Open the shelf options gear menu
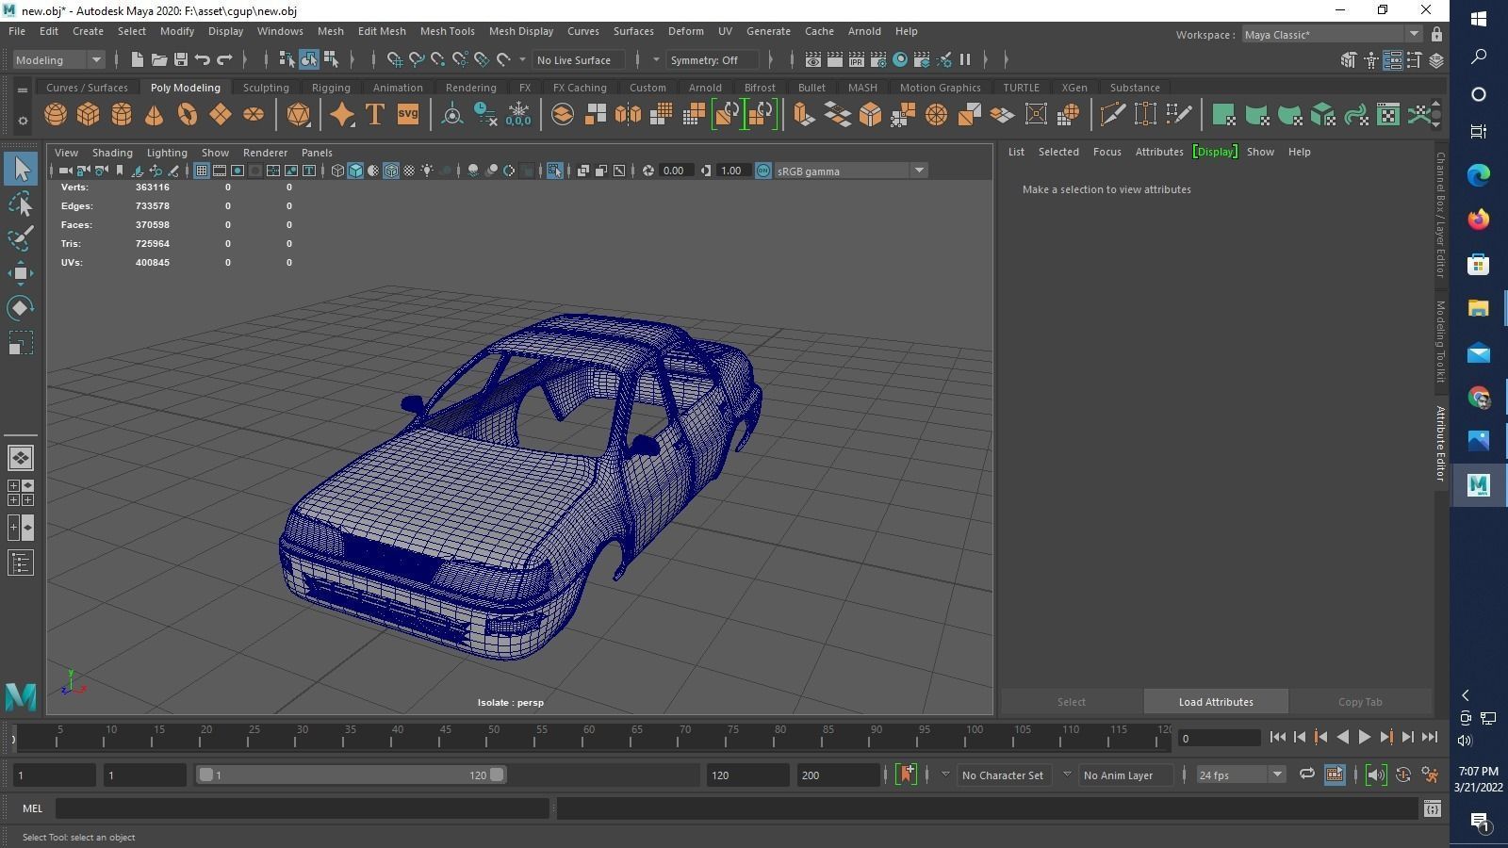This screenshot has width=1508, height=848. 23,121
